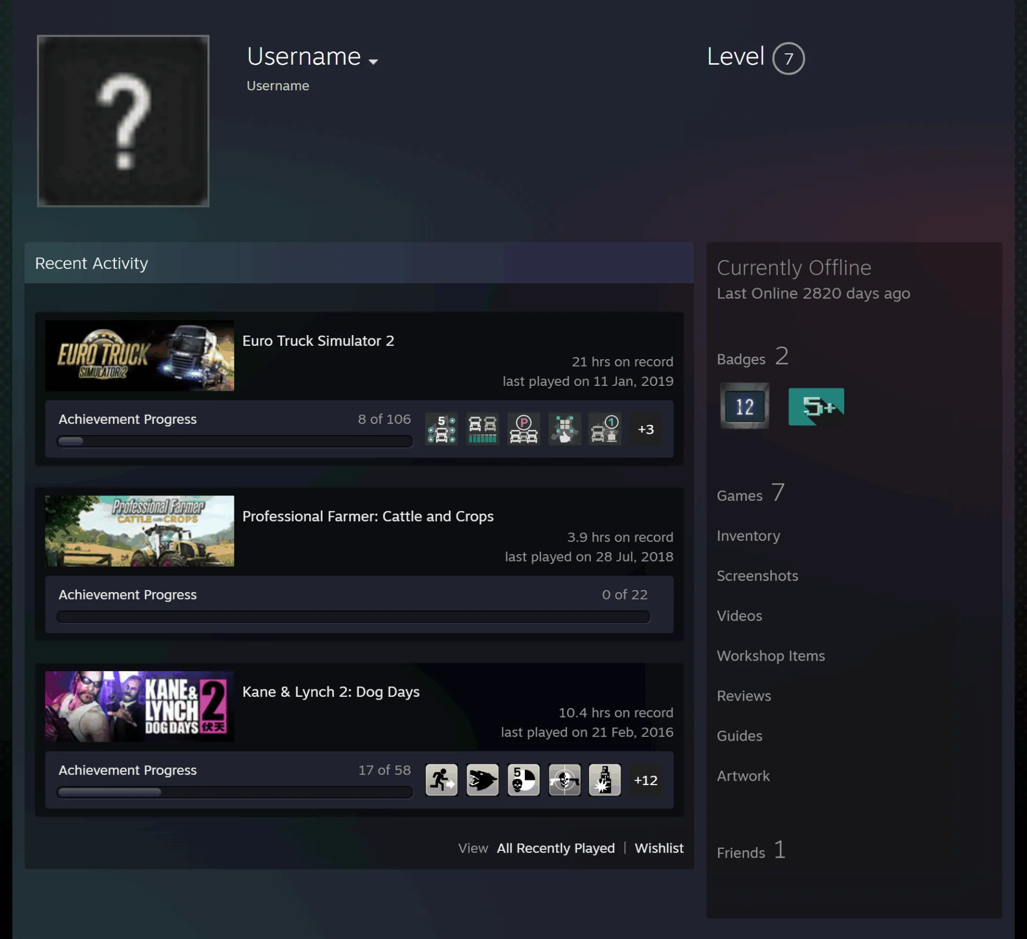Screen dimensions: 1027x939
Task: Open the green 5+ badge
Action: 816,407
